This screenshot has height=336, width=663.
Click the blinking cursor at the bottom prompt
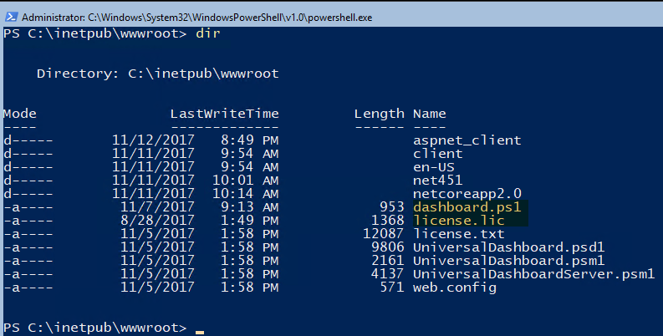200,330
